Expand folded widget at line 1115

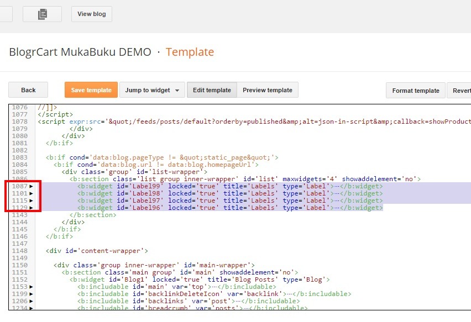tap(32, 200)
